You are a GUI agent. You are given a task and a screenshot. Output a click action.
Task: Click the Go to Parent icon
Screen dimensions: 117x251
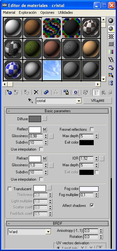coord(103,92)
